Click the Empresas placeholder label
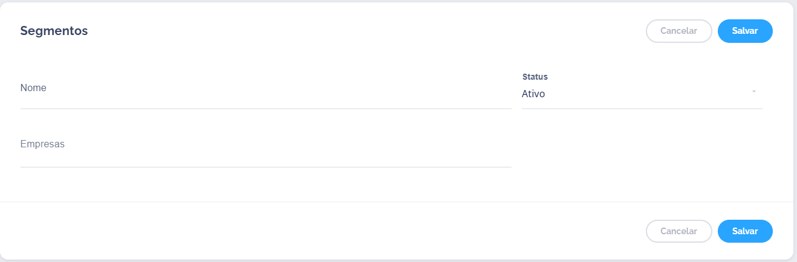The height and width of the screenshot is (262, 797). [42, 144]
